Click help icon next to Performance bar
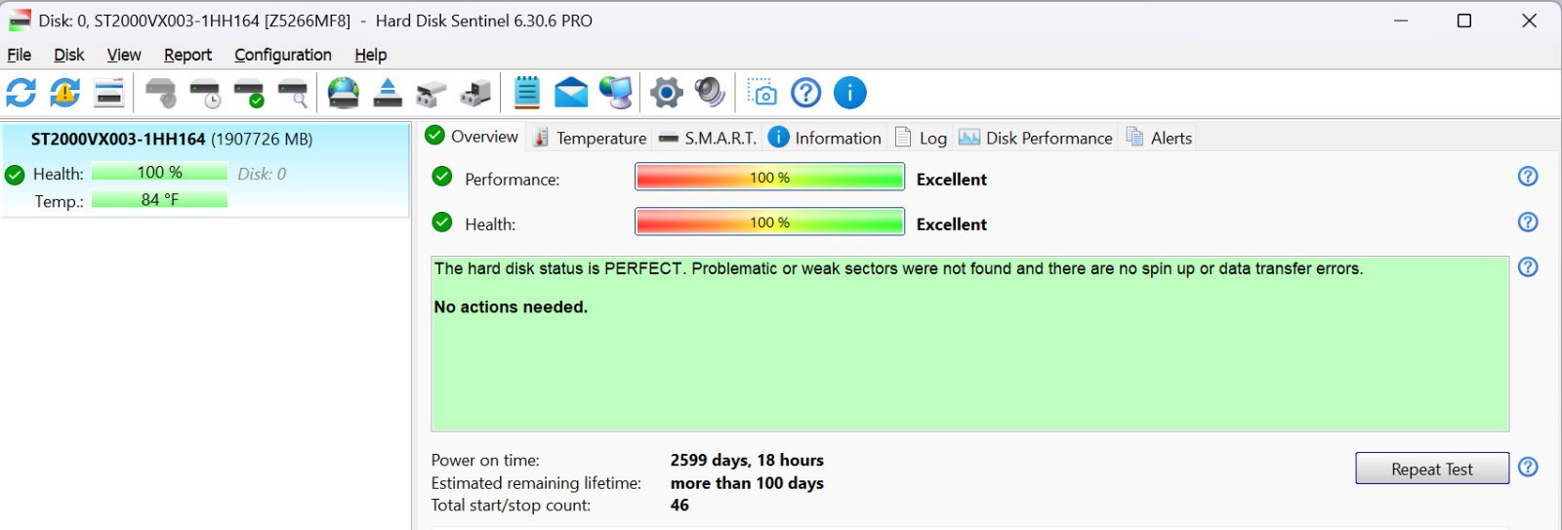The height and width of the screenshot is (530, 1562). [x=1528, y=176]
